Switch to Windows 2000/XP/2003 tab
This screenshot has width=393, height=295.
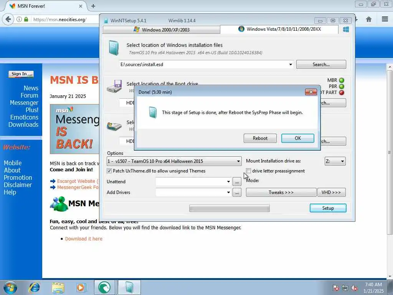pos(162,30)
